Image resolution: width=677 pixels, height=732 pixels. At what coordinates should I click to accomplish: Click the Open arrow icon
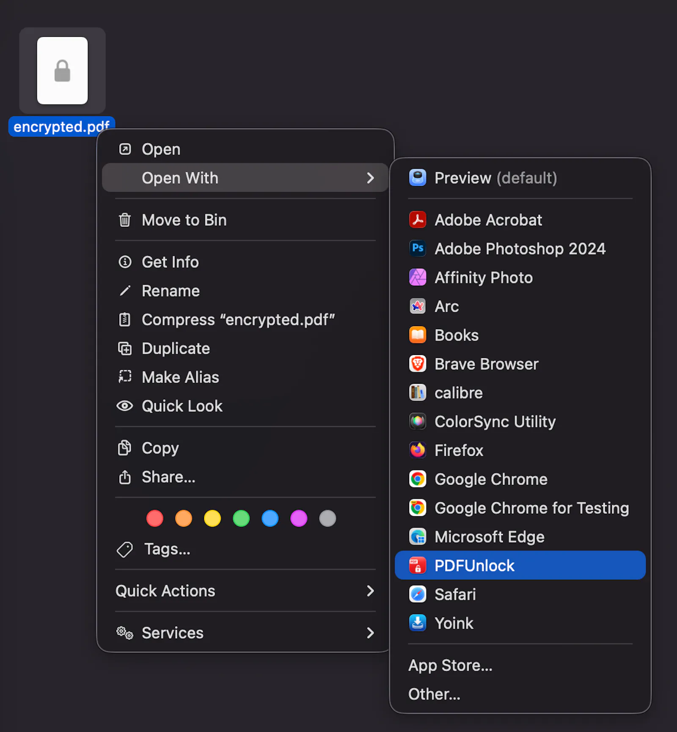coord(125,149)
